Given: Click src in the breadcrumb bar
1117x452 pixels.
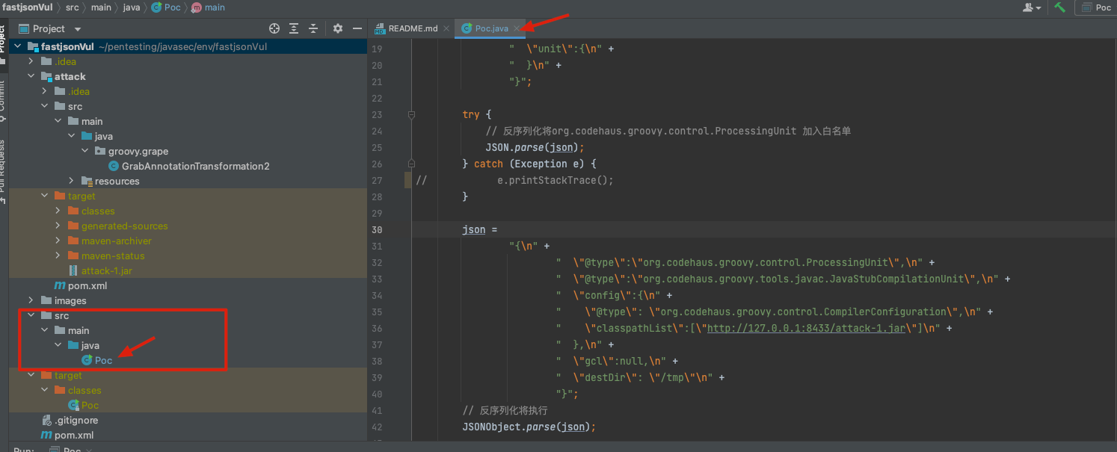Looking at the screenshot, I should point(72,7).
